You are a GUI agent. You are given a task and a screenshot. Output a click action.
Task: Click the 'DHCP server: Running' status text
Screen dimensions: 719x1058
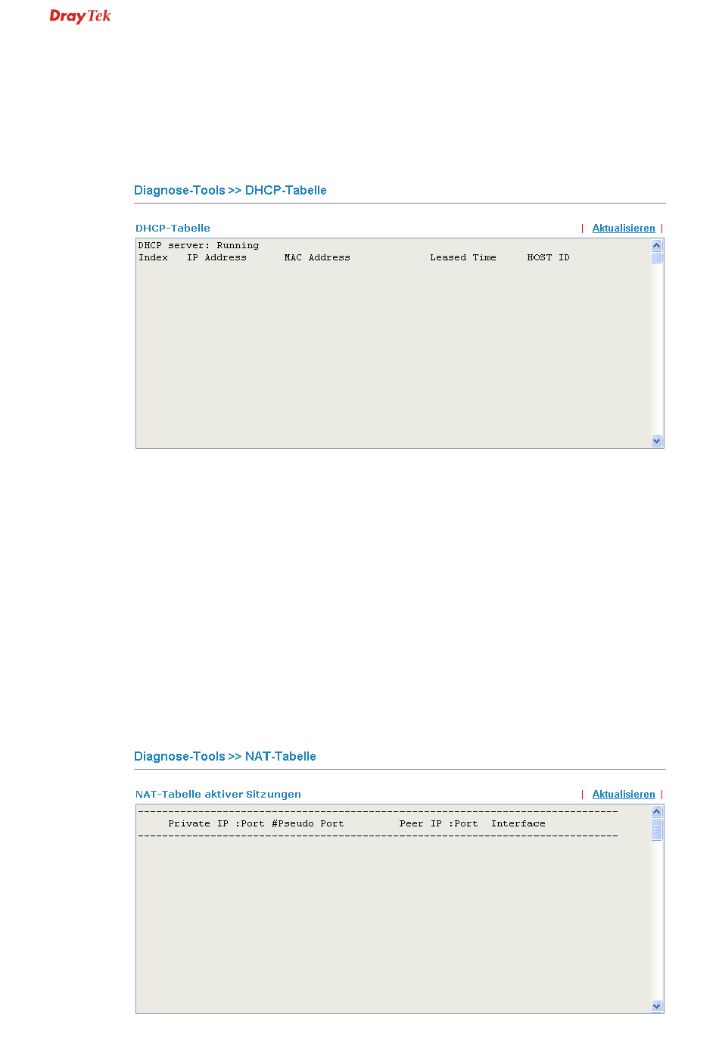pyautogui.click(x=198, y=245)
